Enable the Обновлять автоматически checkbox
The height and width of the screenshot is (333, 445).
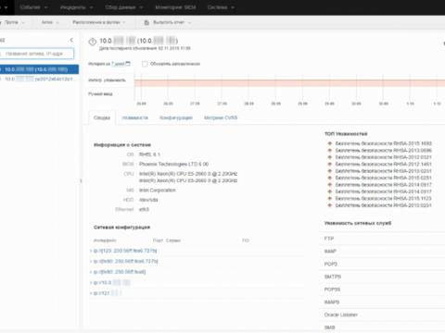(145, 64)
